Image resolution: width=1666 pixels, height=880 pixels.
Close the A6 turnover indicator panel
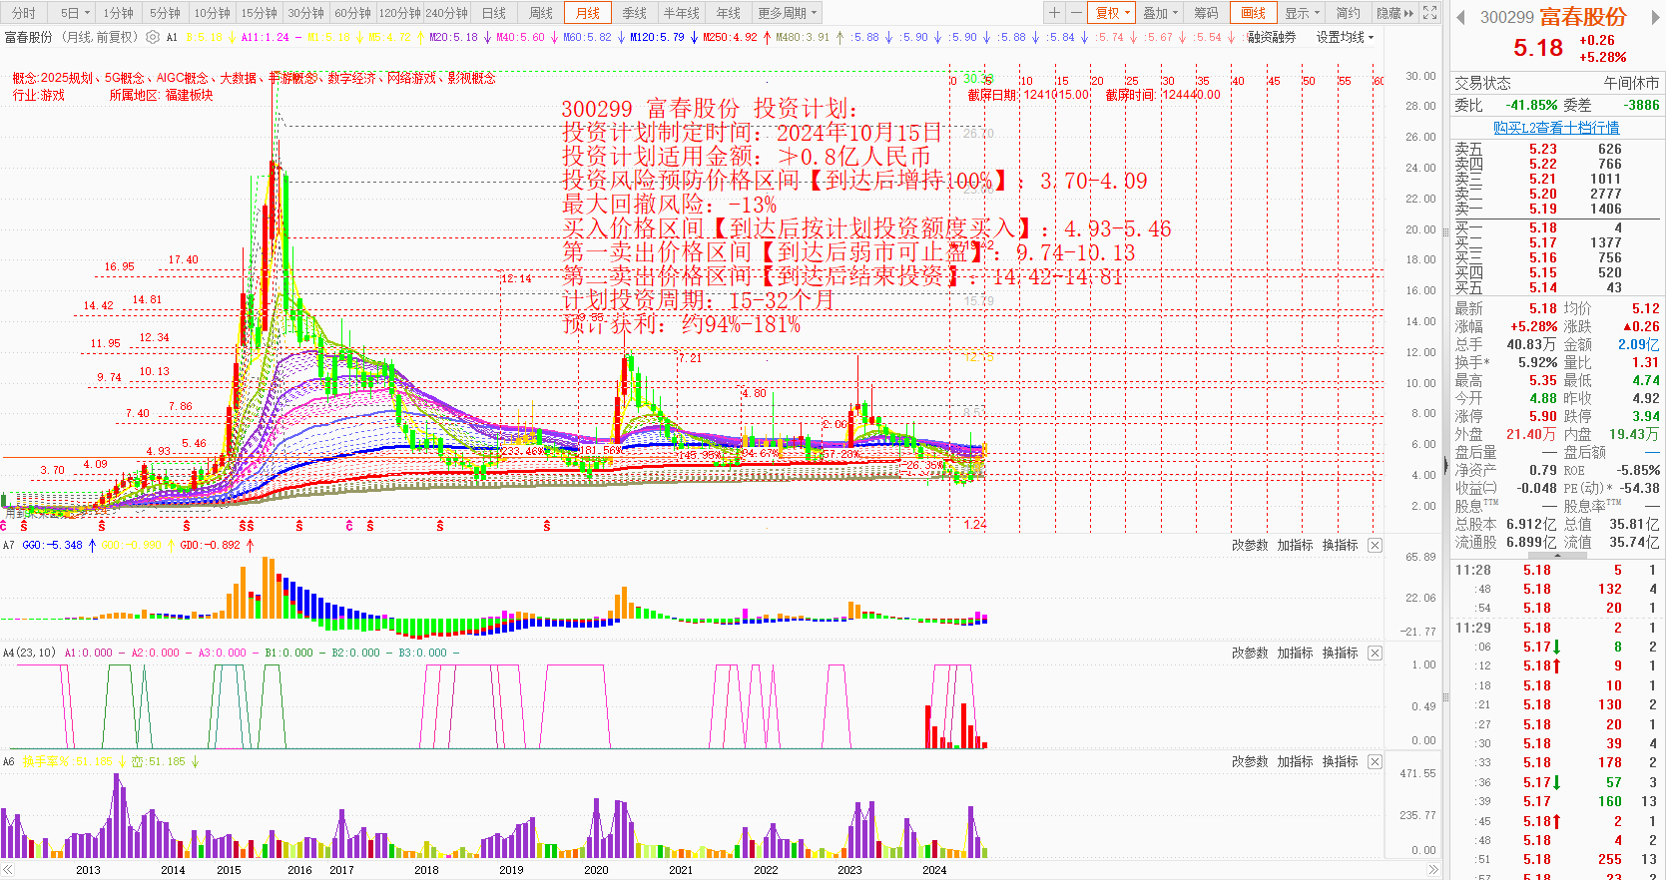point(1375,761)
